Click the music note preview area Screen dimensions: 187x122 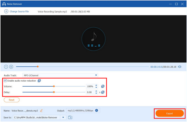[x=93, y=39]
